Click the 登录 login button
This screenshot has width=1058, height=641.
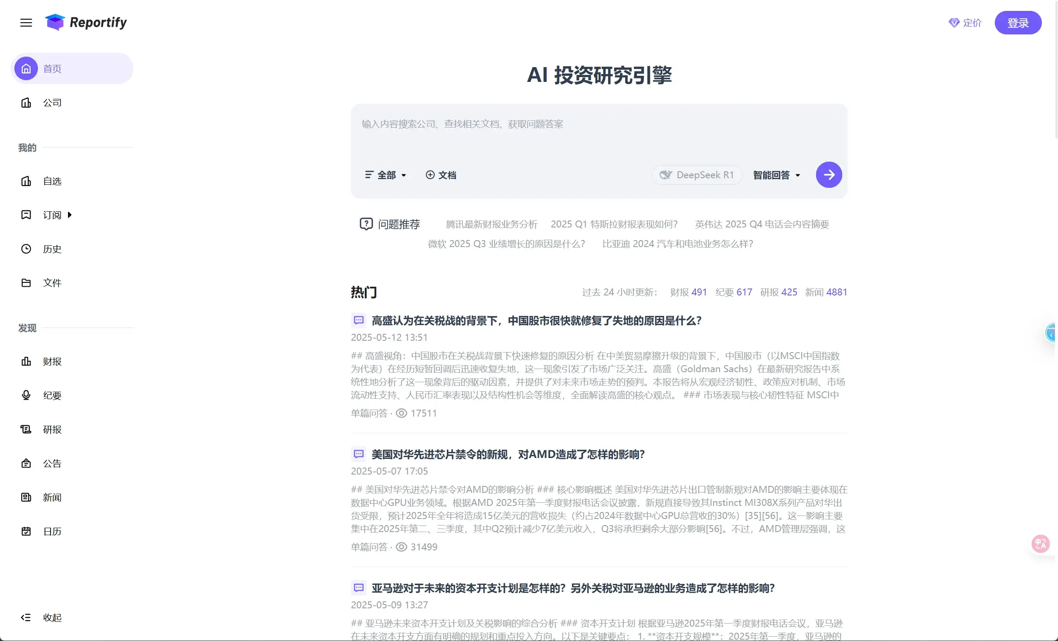pos(1018,23)
